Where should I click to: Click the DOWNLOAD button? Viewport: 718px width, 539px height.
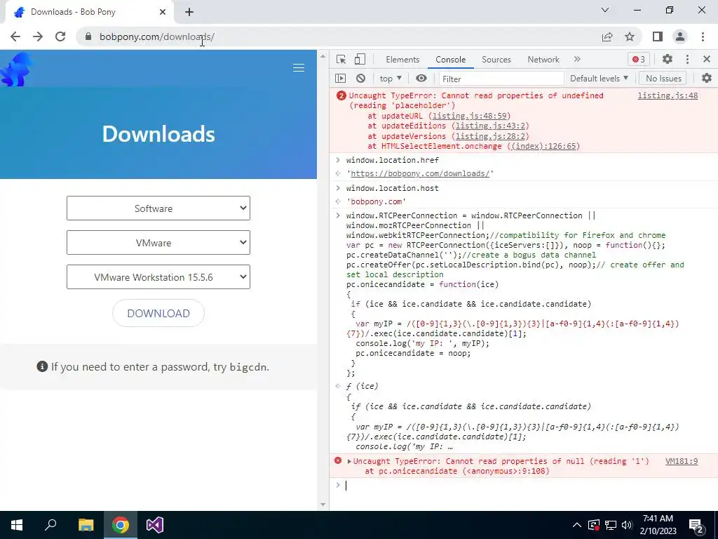tap(158, 313)
